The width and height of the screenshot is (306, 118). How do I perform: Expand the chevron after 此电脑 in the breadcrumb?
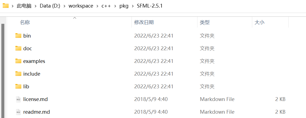pos(36,6)
